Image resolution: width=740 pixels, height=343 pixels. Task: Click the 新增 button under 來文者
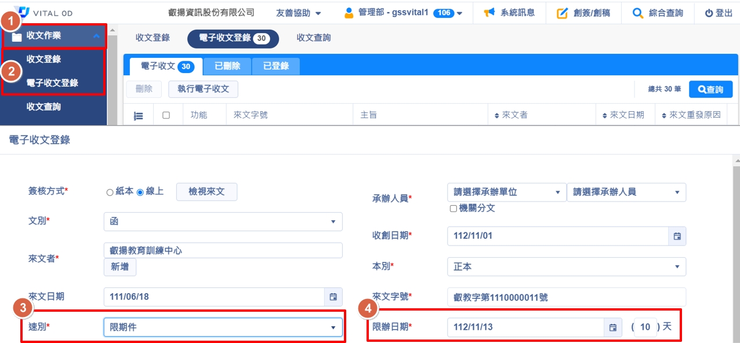click(120, 267)
